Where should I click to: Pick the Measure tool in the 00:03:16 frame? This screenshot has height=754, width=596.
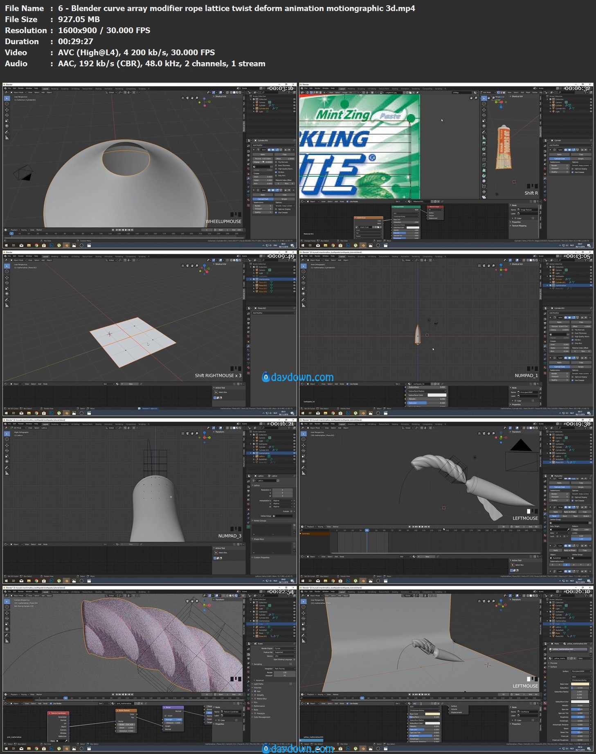pos(7,137)
